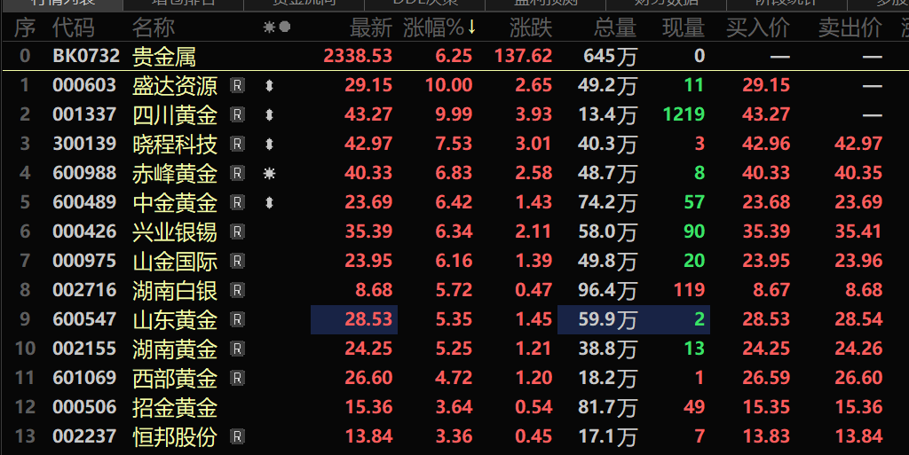Click sector change value 137.62
Viewport: 909px width, 455px height.
click(x=524, y=56)
